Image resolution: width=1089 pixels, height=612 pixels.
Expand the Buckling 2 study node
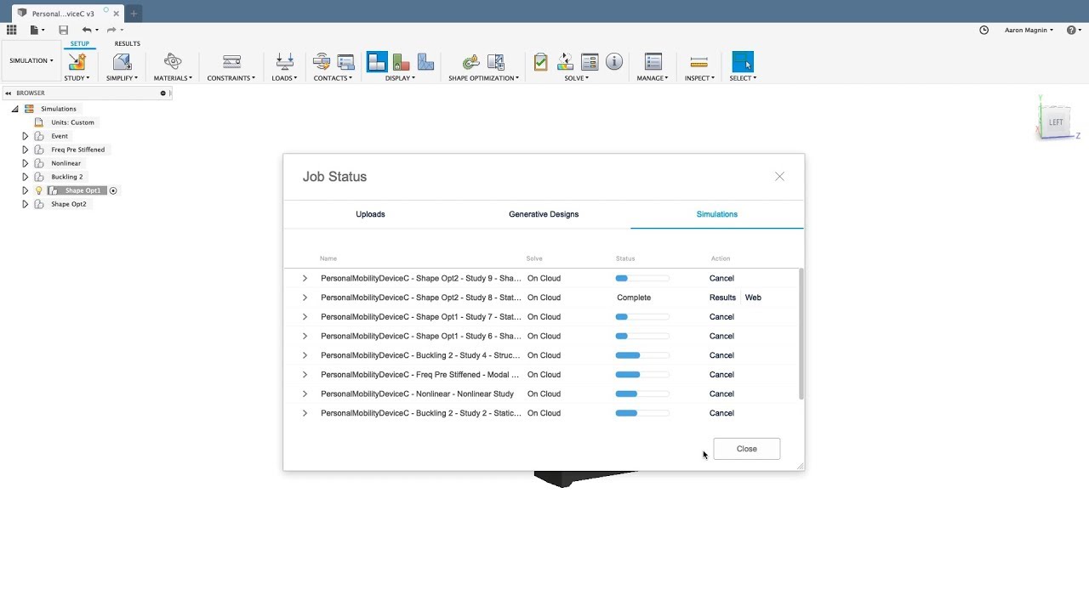pyautogui.click(x=25, y=177)
